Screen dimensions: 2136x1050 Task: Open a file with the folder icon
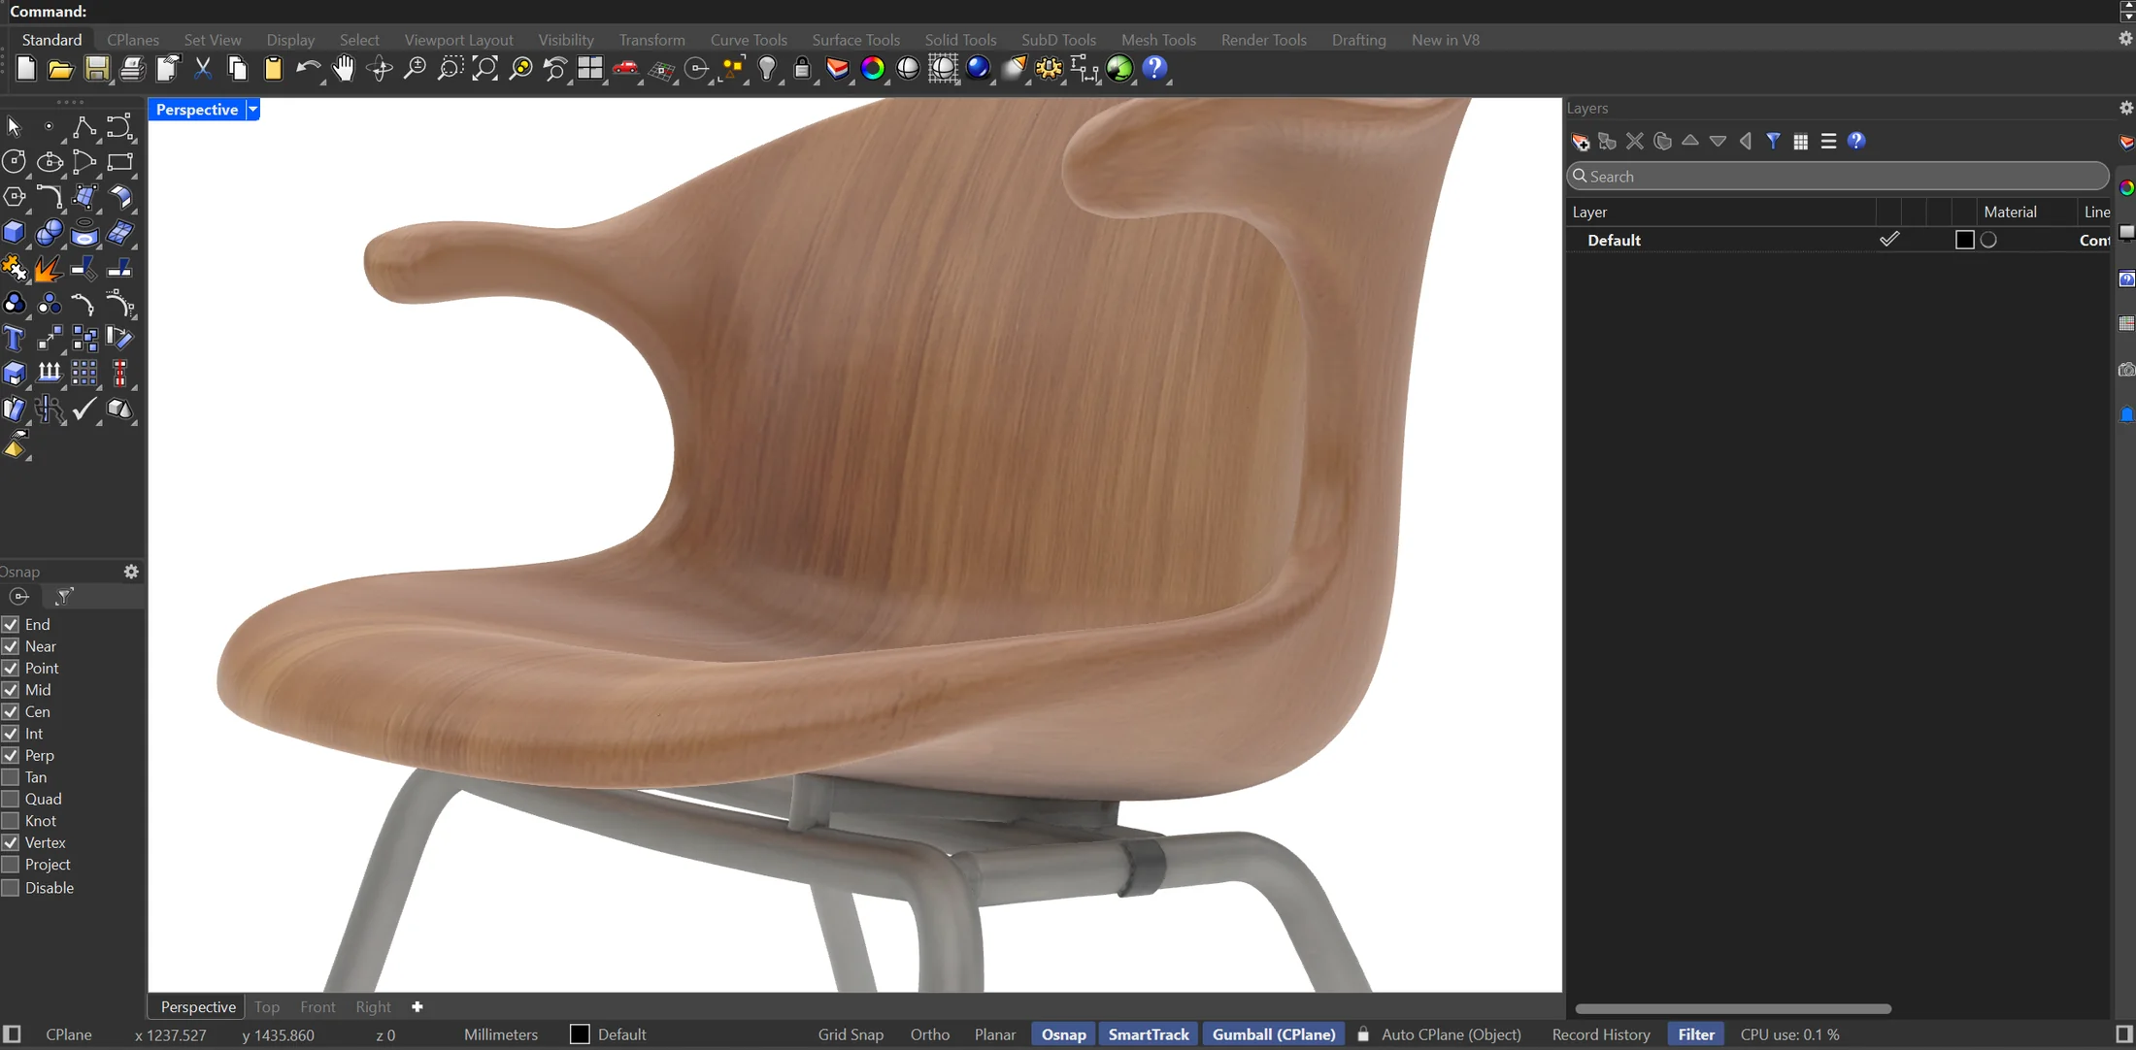tap(61, 69)
